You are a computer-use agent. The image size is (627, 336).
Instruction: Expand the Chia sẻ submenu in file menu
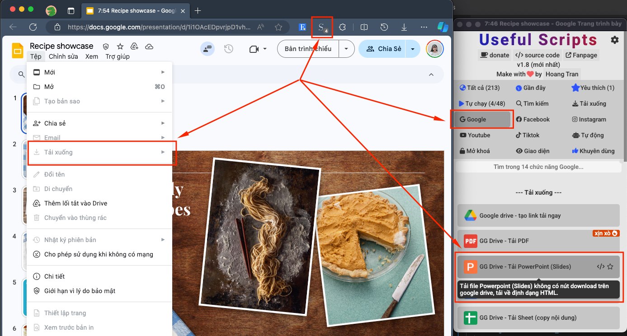[x=99, y=123]
